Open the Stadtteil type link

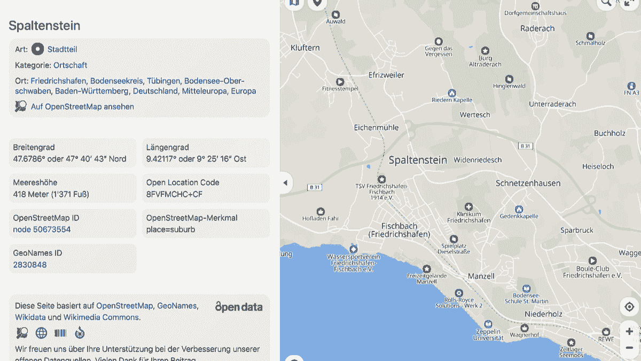(62, 49)
